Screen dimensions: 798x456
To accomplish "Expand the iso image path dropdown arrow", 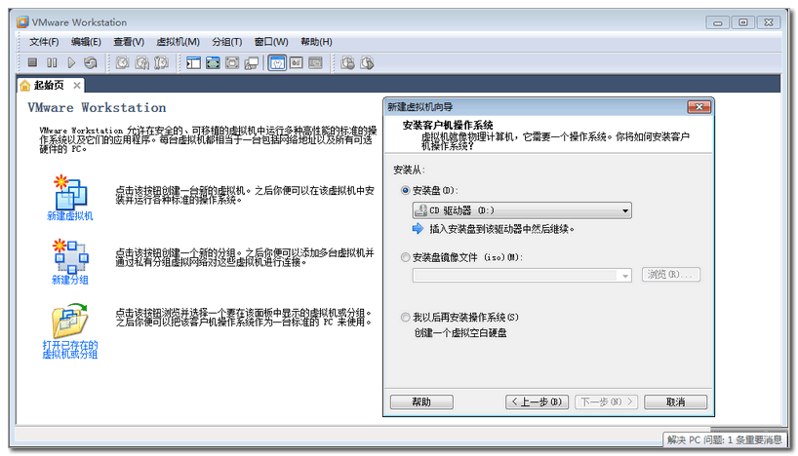I will pyautogui.click(x=625, y=276).
